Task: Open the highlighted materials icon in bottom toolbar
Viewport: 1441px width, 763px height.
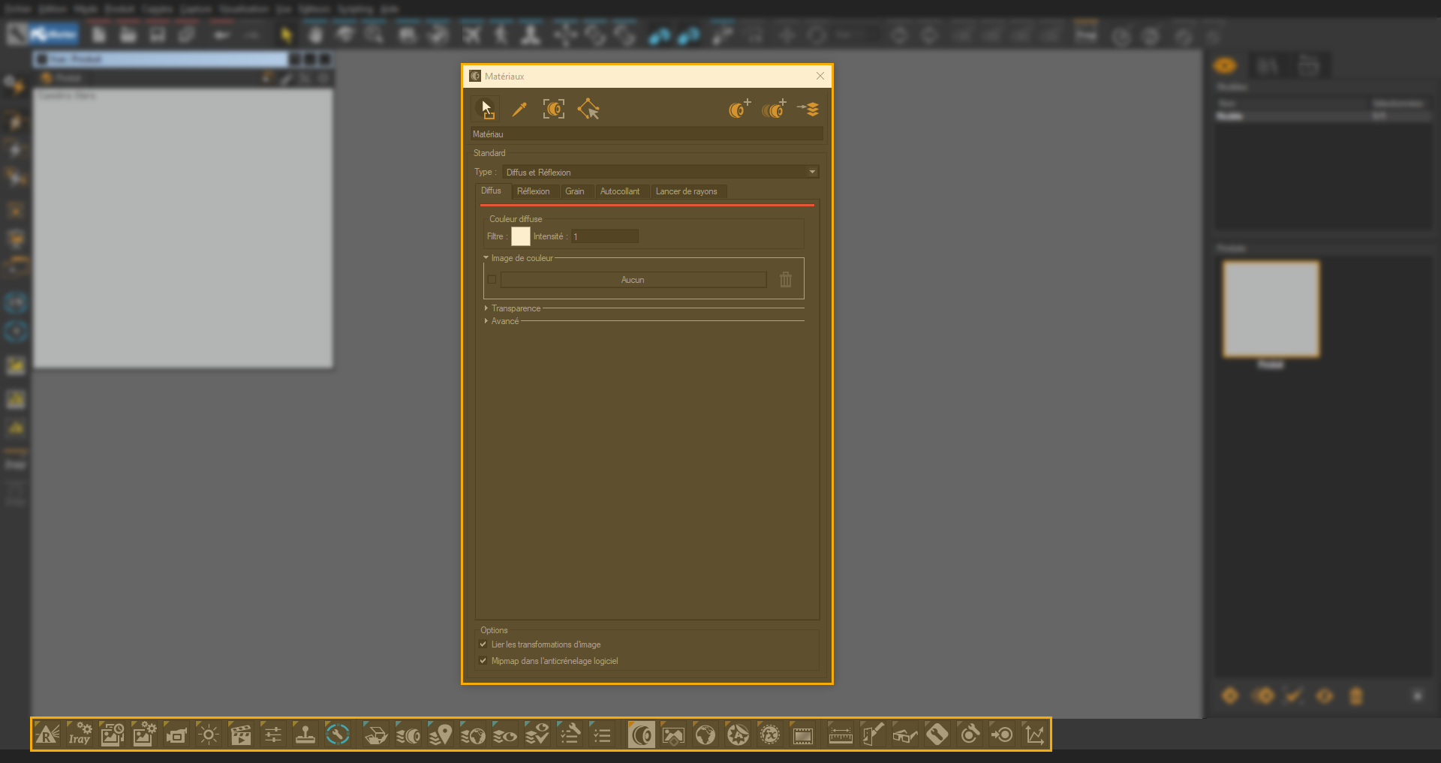Action: [x=641, y=734]
